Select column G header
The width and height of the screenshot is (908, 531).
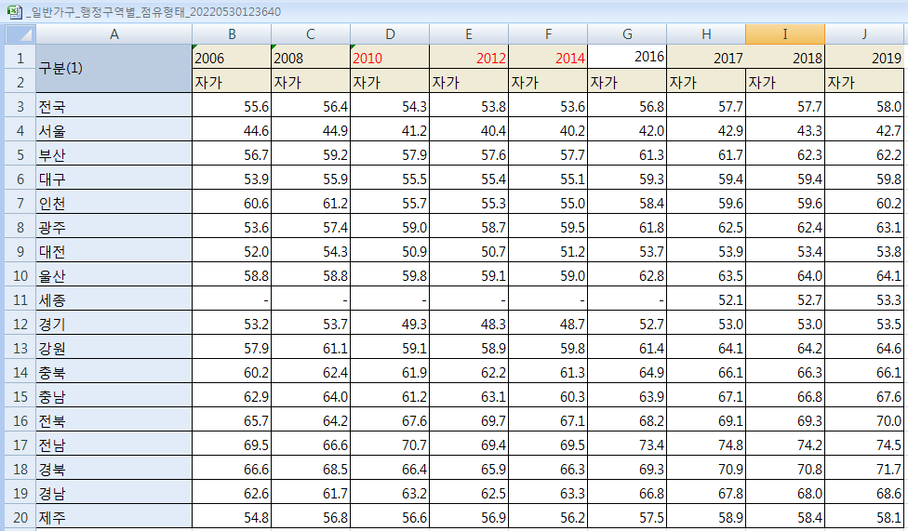(626, 34)
